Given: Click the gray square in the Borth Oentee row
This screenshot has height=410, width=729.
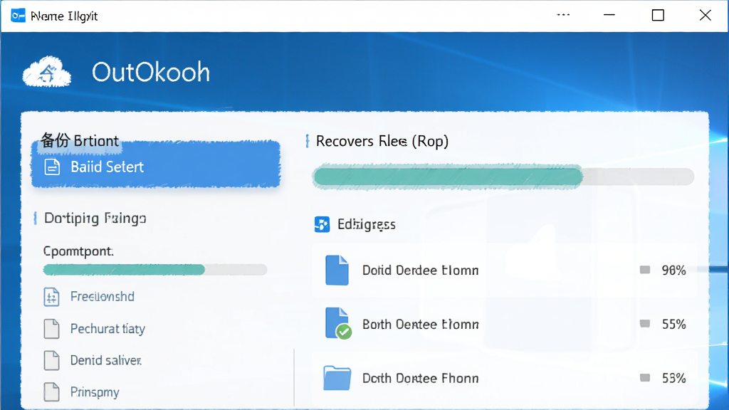Looking at the screenshot, I should [x=645, y=324].
